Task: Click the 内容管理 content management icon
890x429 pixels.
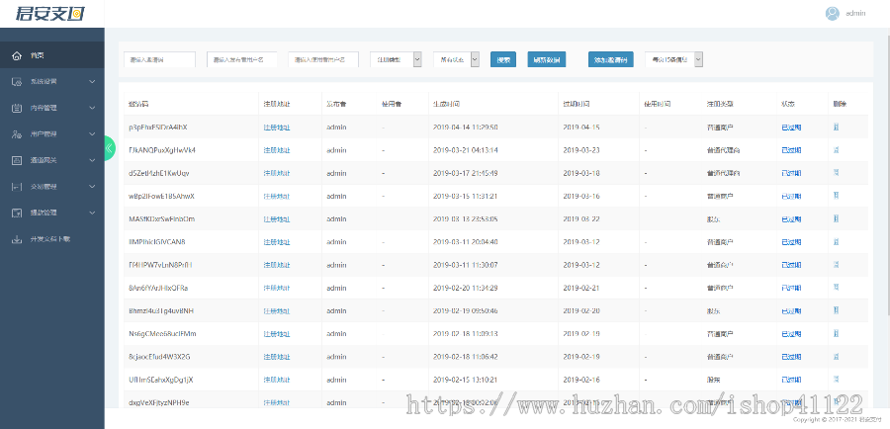Action: (17, 108)
